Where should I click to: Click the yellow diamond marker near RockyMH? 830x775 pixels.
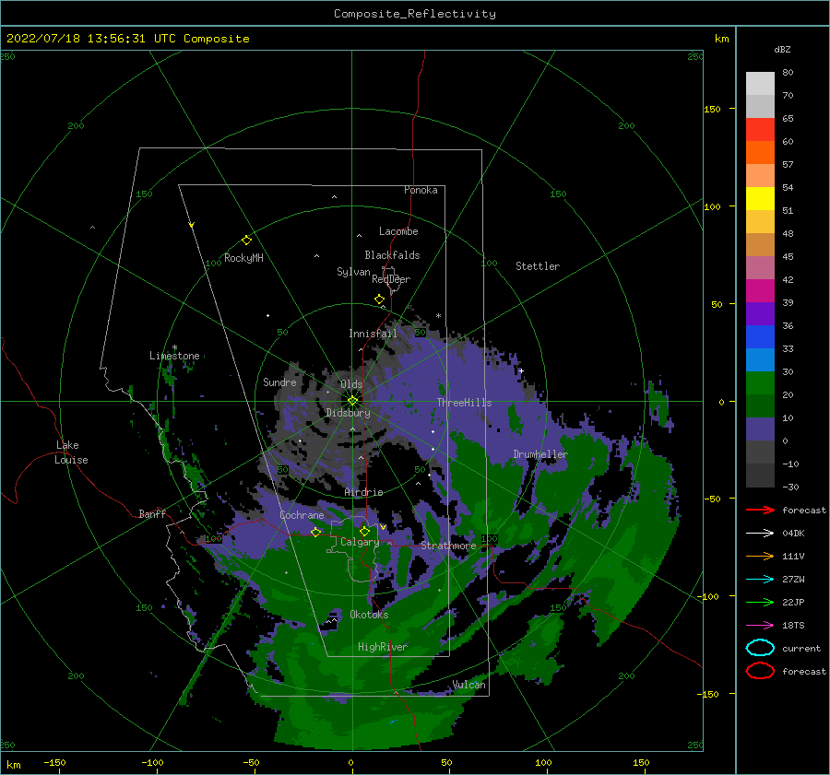click(x=246, y=241)
